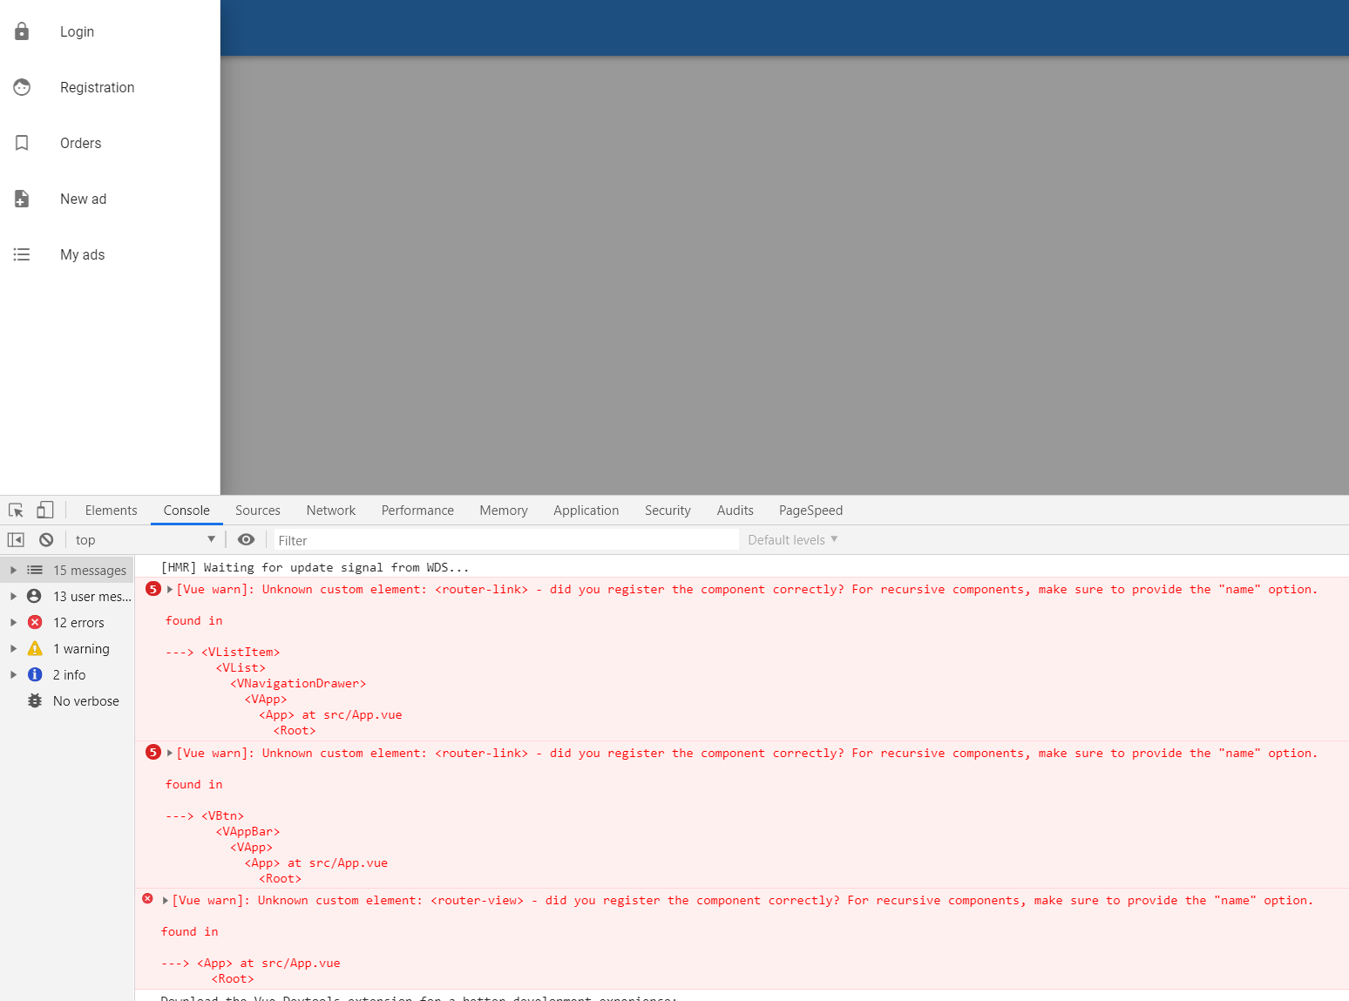Open the Audits tab
Screen dimensions: 1349x1001
[735, 511]
